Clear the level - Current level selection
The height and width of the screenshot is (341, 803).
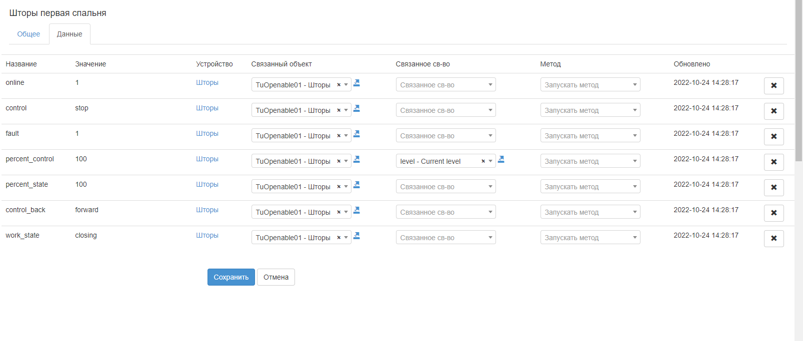point(483,161)
